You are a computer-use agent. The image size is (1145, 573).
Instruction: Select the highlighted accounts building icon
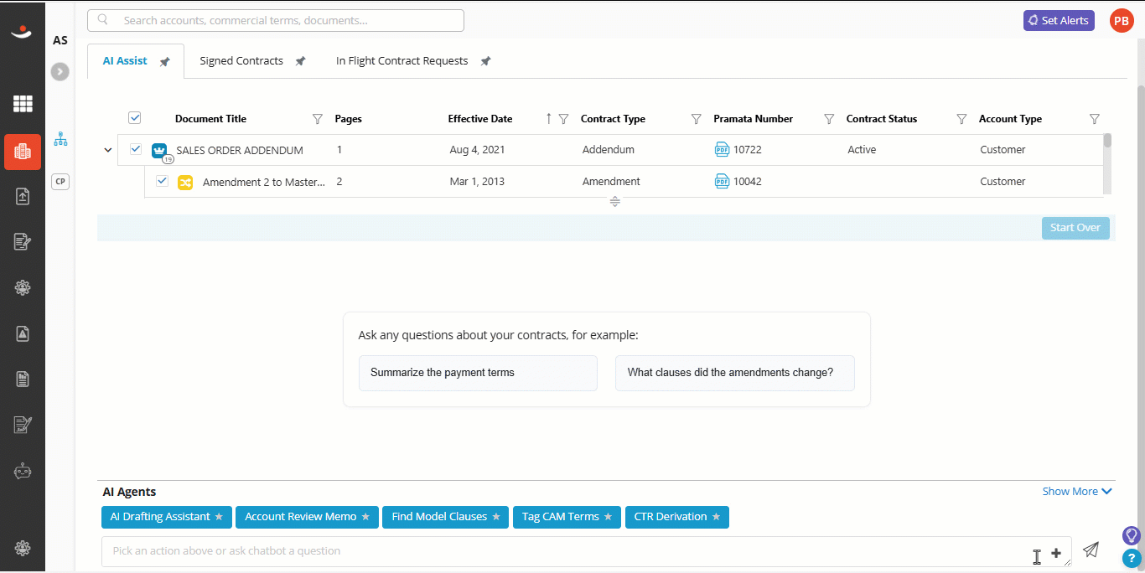click(23, 152)
